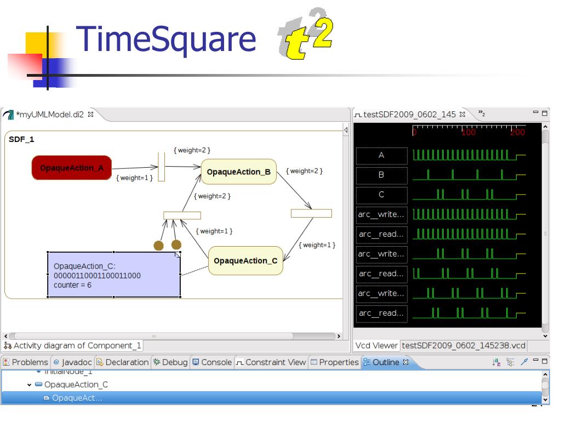Select the Vcd Viewer bottom tab

[376, 345]
